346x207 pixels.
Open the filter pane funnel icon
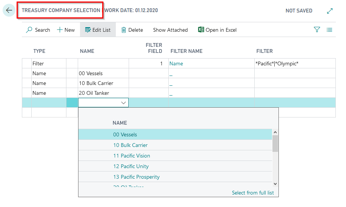click(x=317, y=30)
